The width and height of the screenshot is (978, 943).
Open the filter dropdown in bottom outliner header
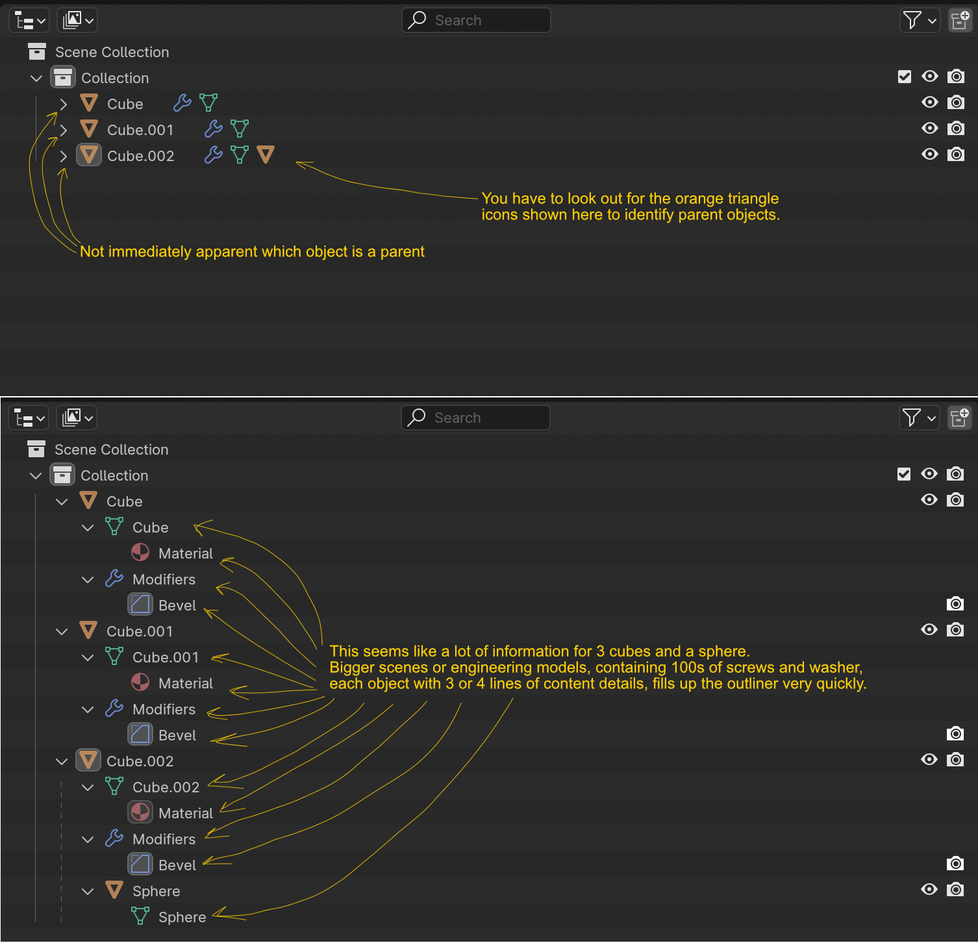[920, 418]
